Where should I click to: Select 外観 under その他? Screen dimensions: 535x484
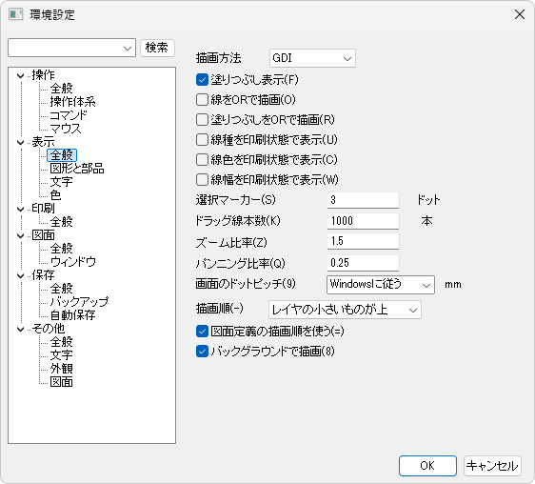point(62,369)
